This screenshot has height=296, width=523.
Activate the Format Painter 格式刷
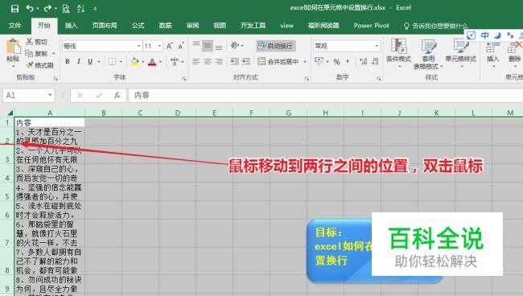[40, 65]
